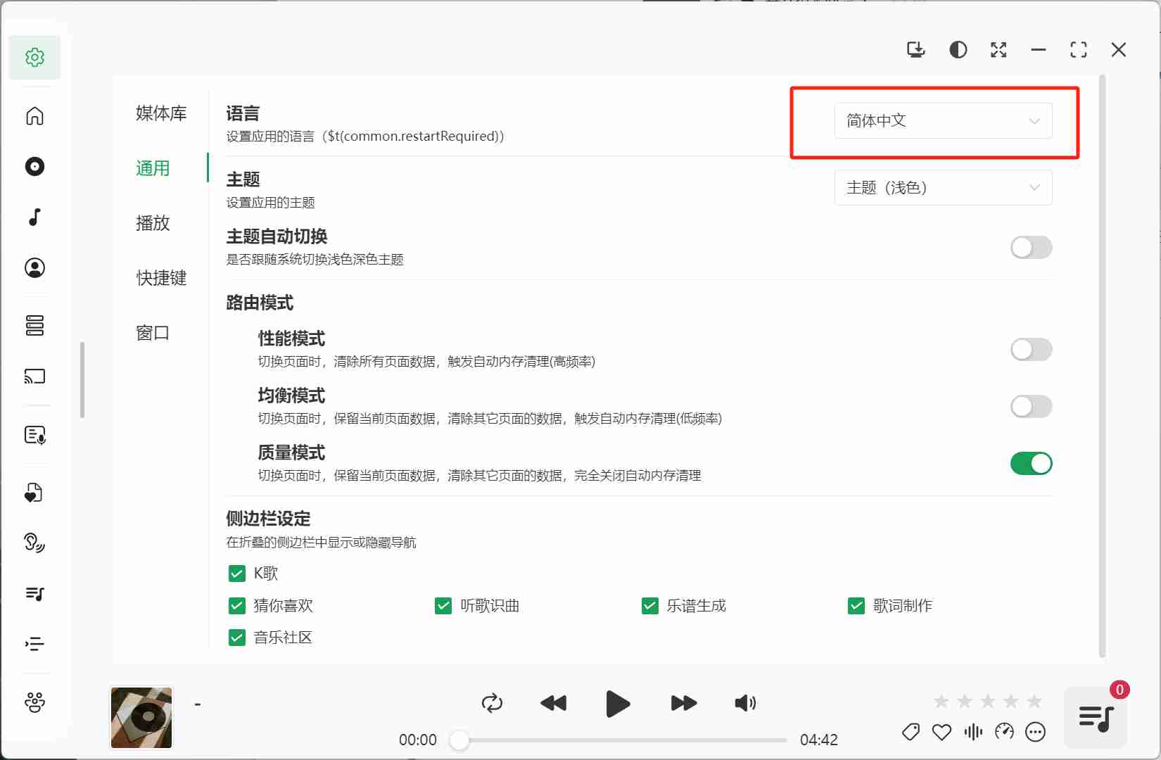Uncheck the 听歌识曲 checkbox

(x=443, y=606)
